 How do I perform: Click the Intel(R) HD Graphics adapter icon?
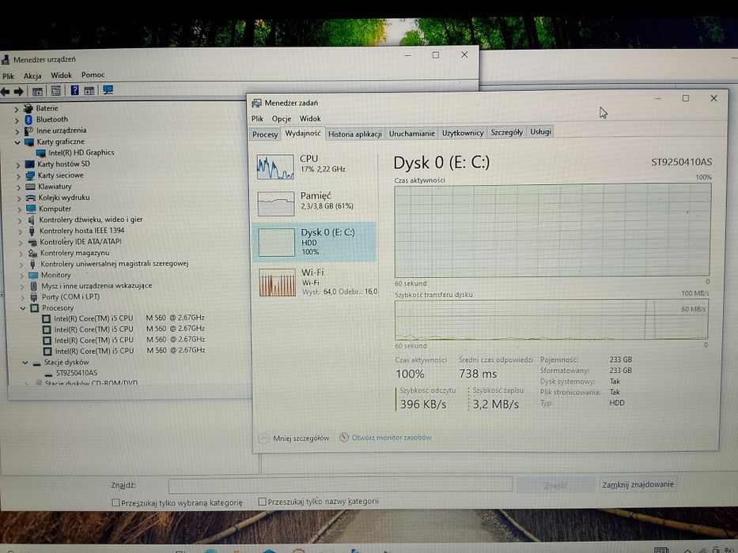[41, 152]
